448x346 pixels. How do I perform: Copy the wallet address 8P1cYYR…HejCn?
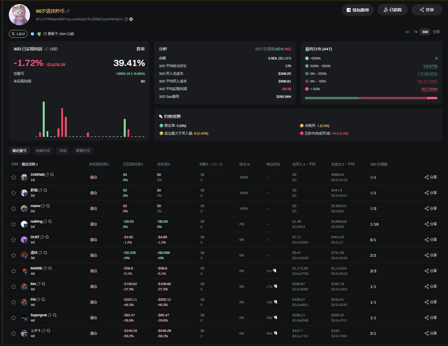tap(126, 19)
